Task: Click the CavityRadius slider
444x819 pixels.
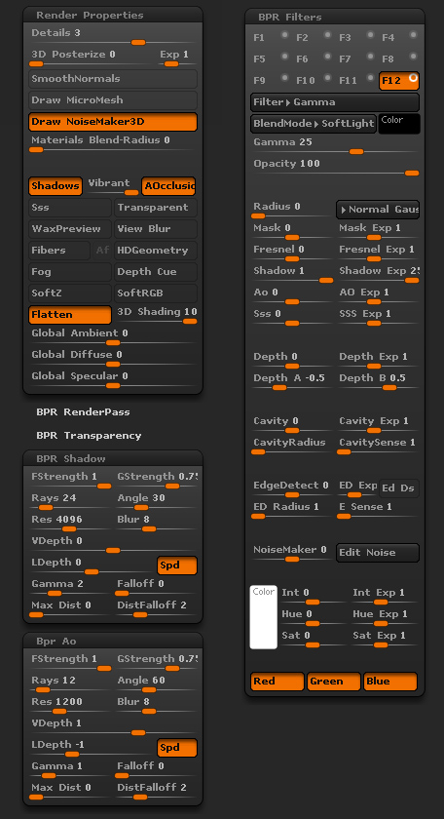Action: (292, 447)
